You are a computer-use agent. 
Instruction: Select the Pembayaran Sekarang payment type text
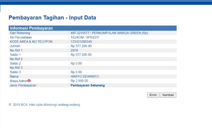[x=88, y=85]
